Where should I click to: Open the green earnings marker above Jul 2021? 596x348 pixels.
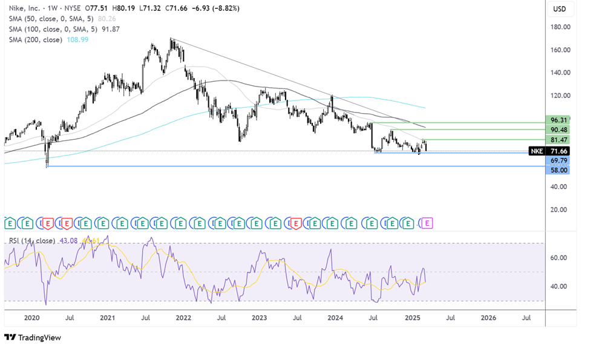pyautogui.click(x=143, y=223)
